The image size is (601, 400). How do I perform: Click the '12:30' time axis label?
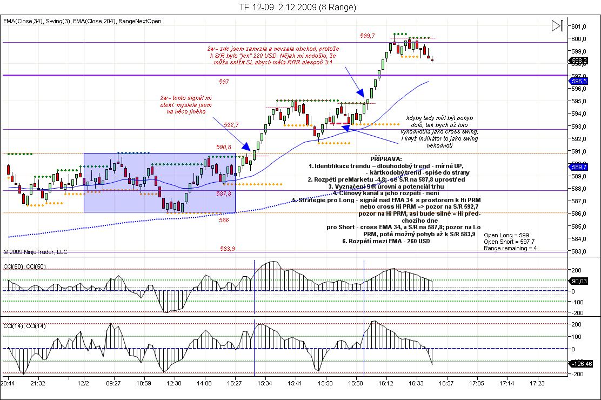click(x=173, y=383)
